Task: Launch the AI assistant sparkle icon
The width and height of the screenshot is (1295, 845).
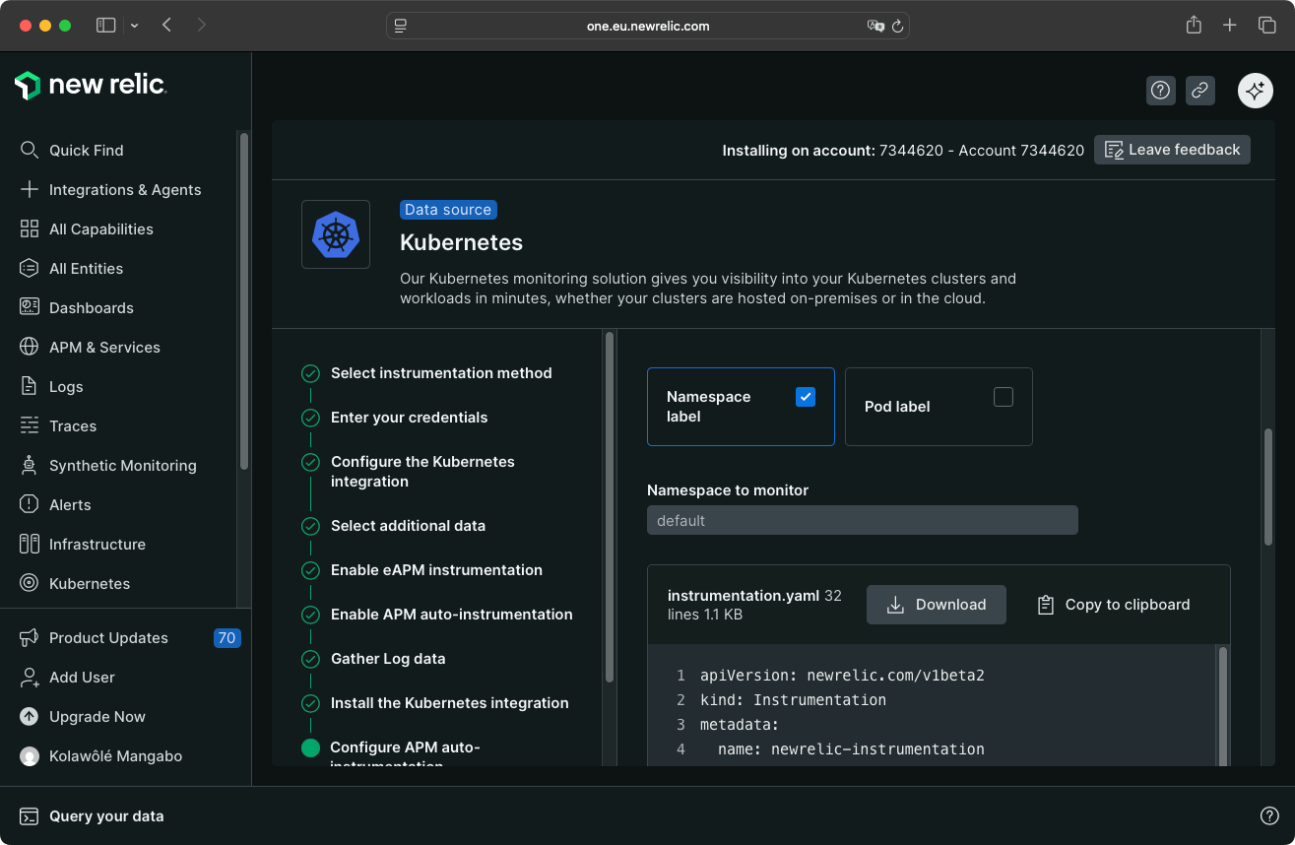Action: [x=1255, y=90]
